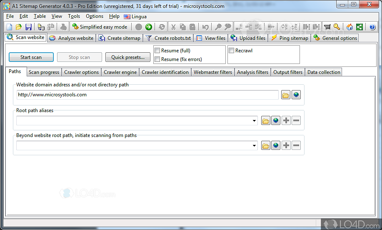Click the refresh arrows toolbar icon

point(162,27)
